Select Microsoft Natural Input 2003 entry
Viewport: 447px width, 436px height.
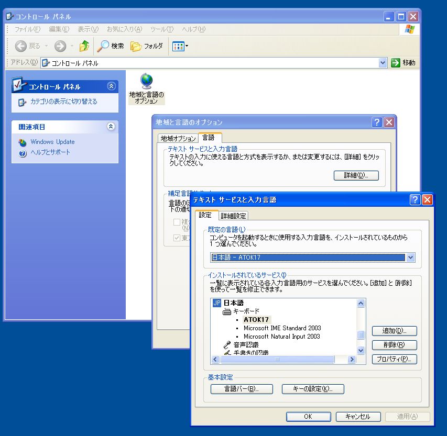pos(281,337)
